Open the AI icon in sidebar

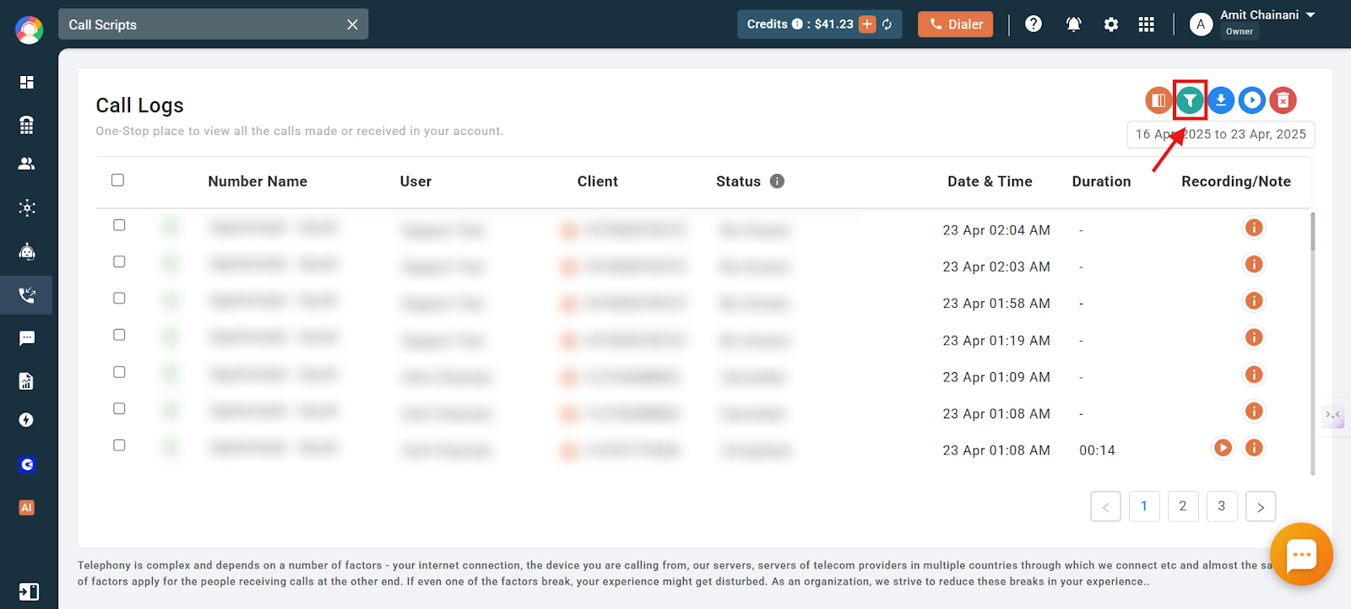pos(27,508)
